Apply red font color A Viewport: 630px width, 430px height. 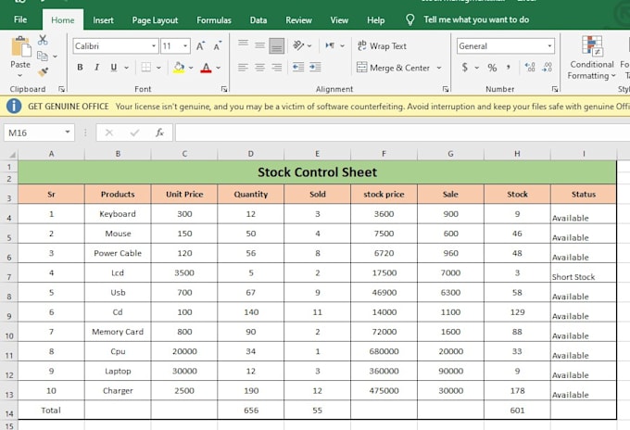206,67
